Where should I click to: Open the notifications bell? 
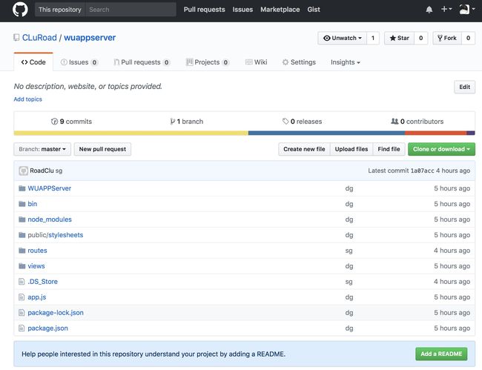point(429,10)
